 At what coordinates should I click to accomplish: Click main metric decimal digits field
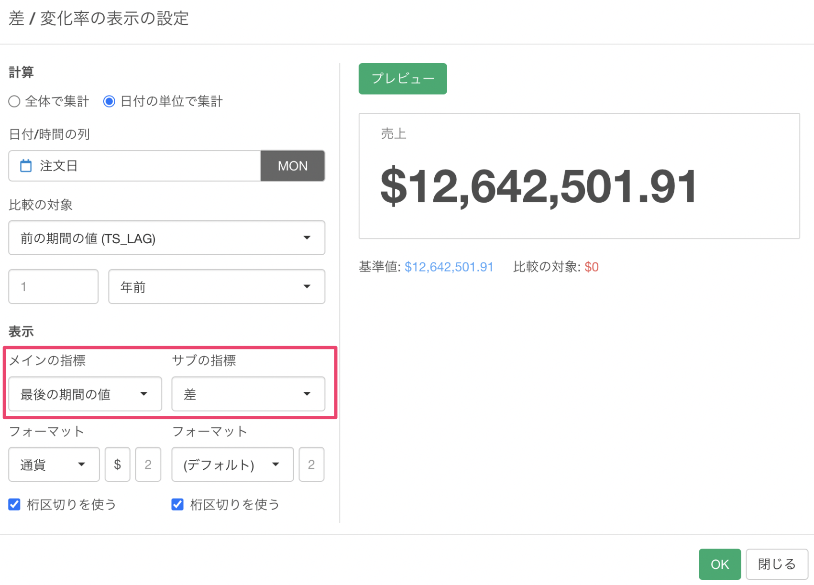(148, 465)
